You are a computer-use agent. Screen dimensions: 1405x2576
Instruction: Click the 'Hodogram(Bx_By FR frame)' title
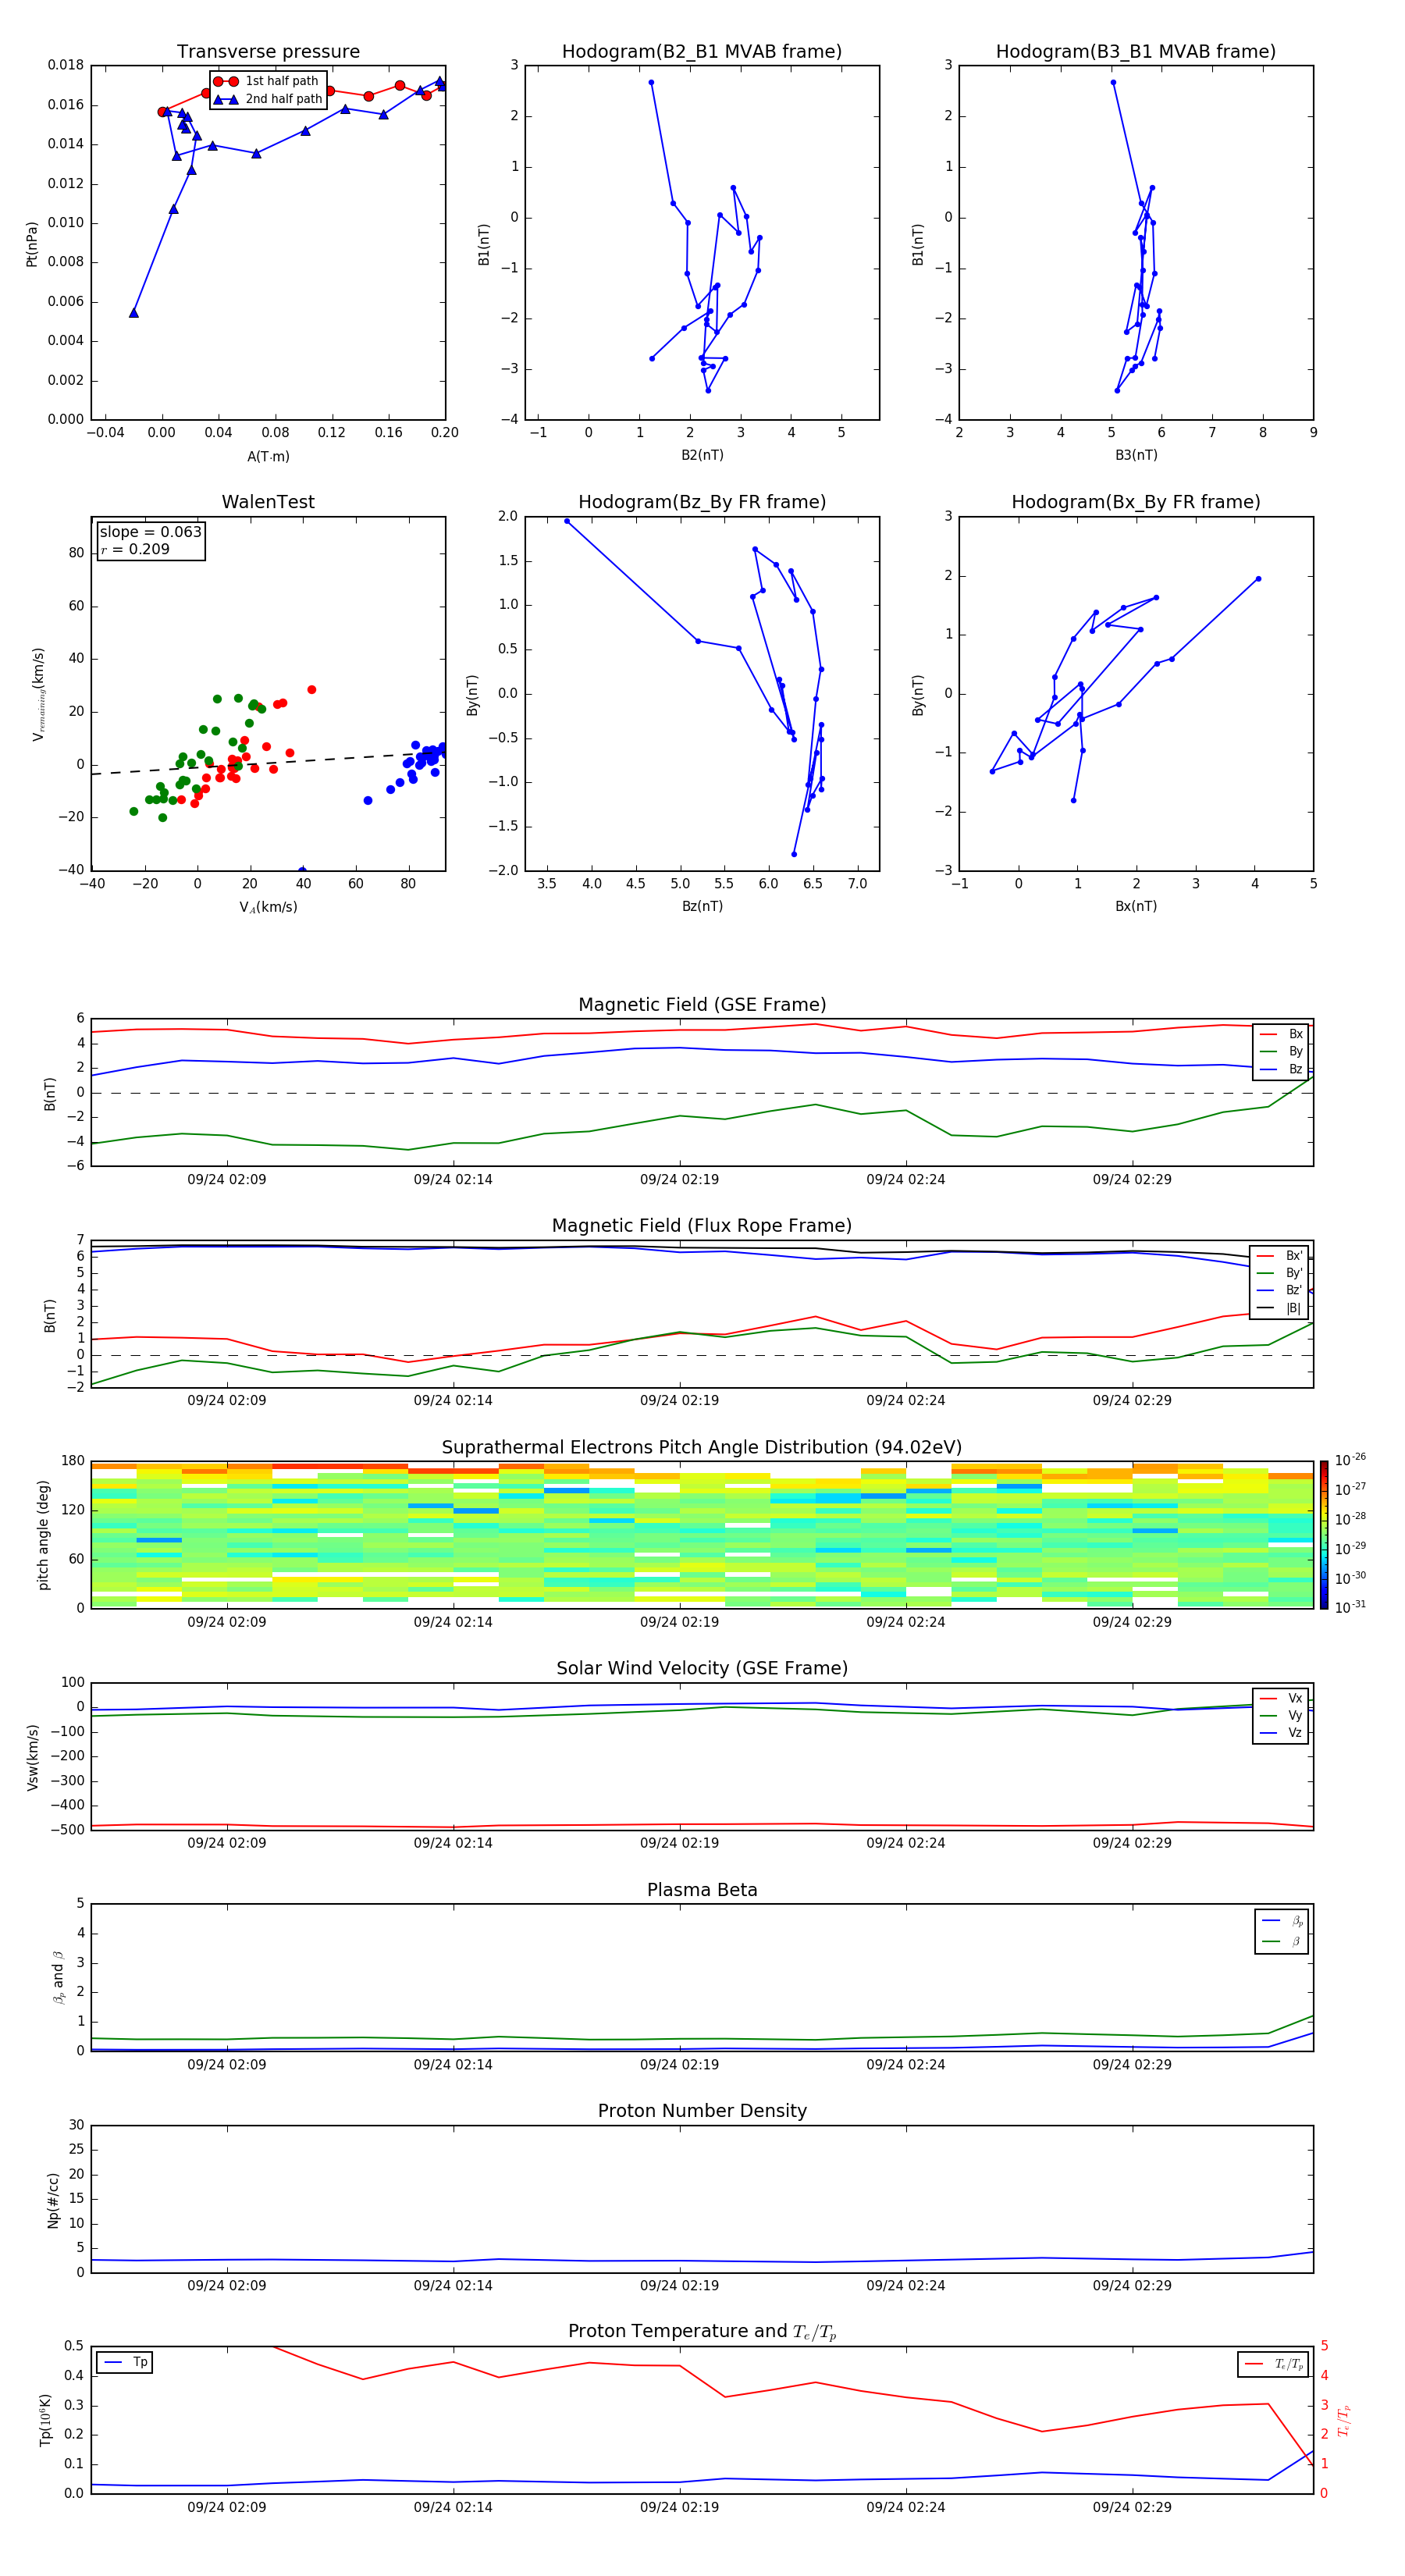(x=1136, y=502)
